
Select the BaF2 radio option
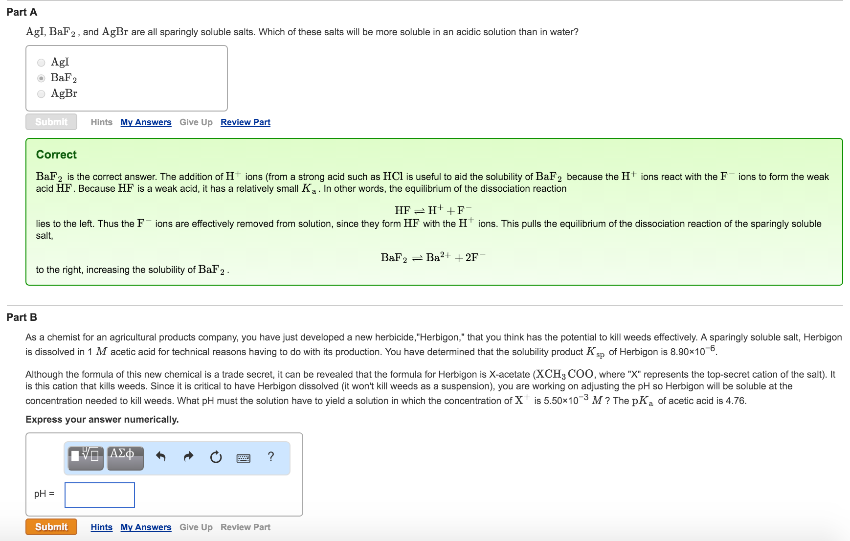(41, 78)
